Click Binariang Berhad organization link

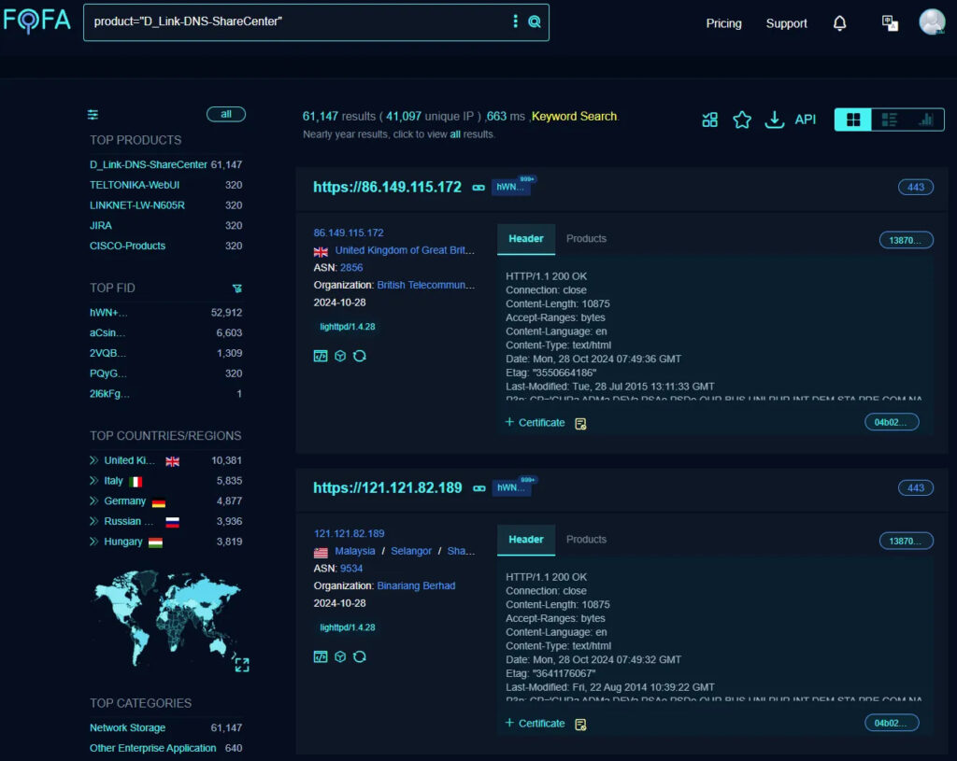tap(416, 586)
